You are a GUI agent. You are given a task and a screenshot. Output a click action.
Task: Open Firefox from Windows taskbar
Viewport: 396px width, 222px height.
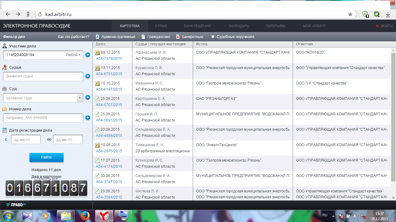point(85,216)
